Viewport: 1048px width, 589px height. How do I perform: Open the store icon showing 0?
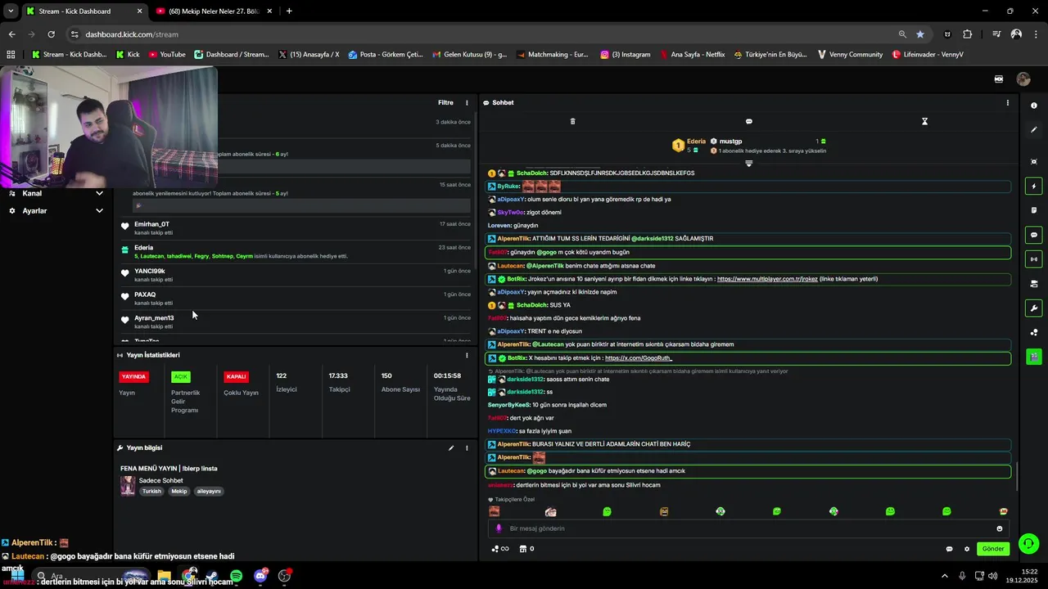tap(527, 549)
